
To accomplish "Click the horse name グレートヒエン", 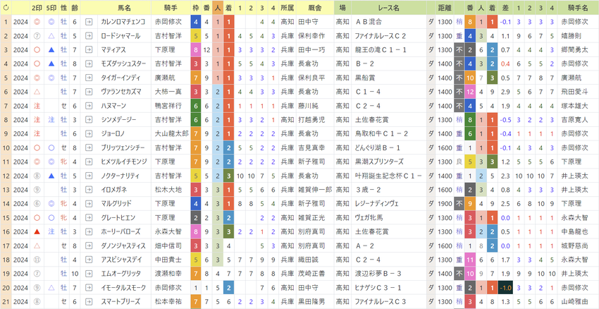I will (x=118, y=217).
